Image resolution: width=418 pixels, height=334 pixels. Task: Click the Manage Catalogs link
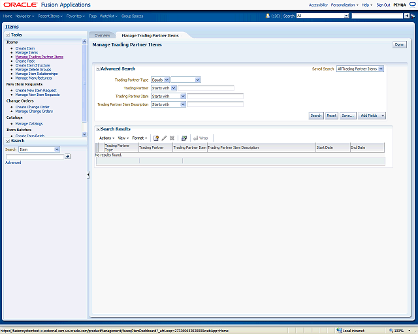tap(29, 123)
